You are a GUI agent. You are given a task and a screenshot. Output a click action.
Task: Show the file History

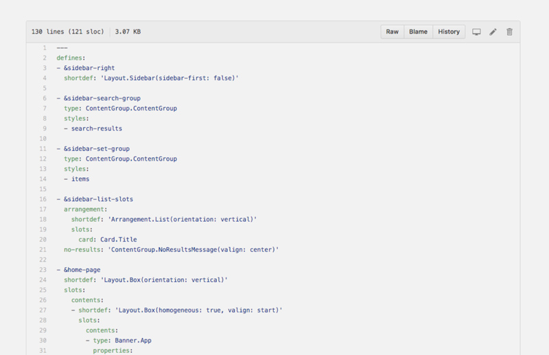pos(449,32)
